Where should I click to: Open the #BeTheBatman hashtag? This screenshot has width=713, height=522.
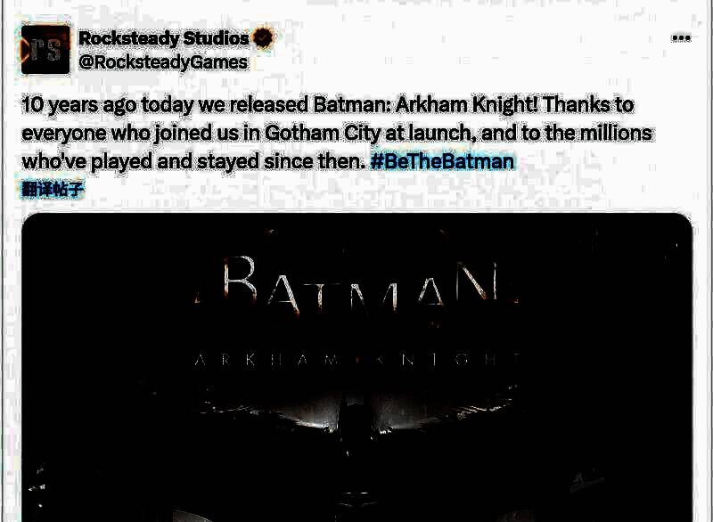(x=442, y=161)
